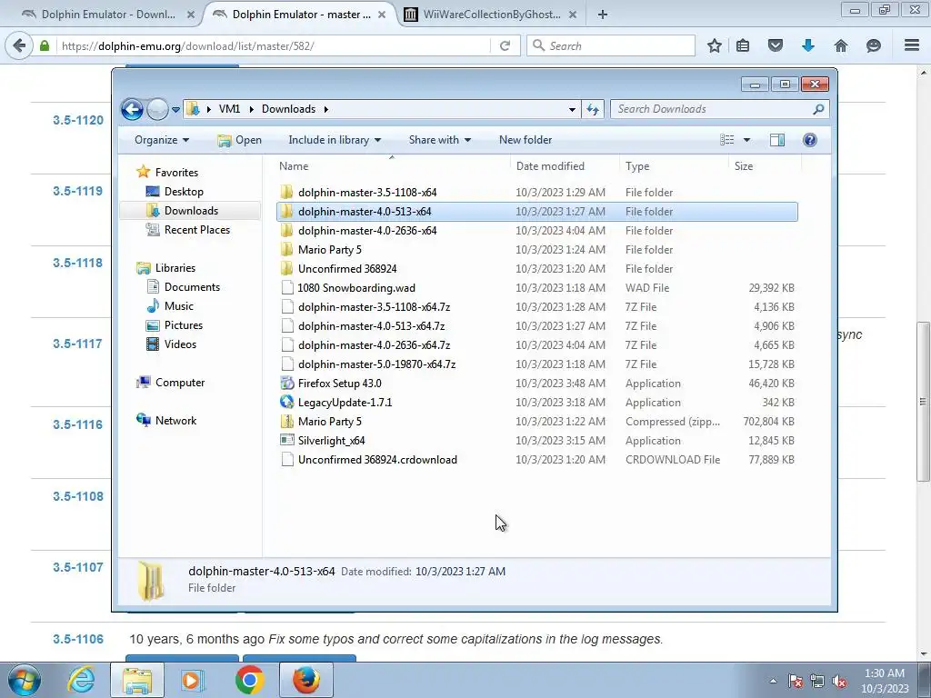Open Firefox hamburger menu
Screen dimensions: 931x698
(911, 45)
